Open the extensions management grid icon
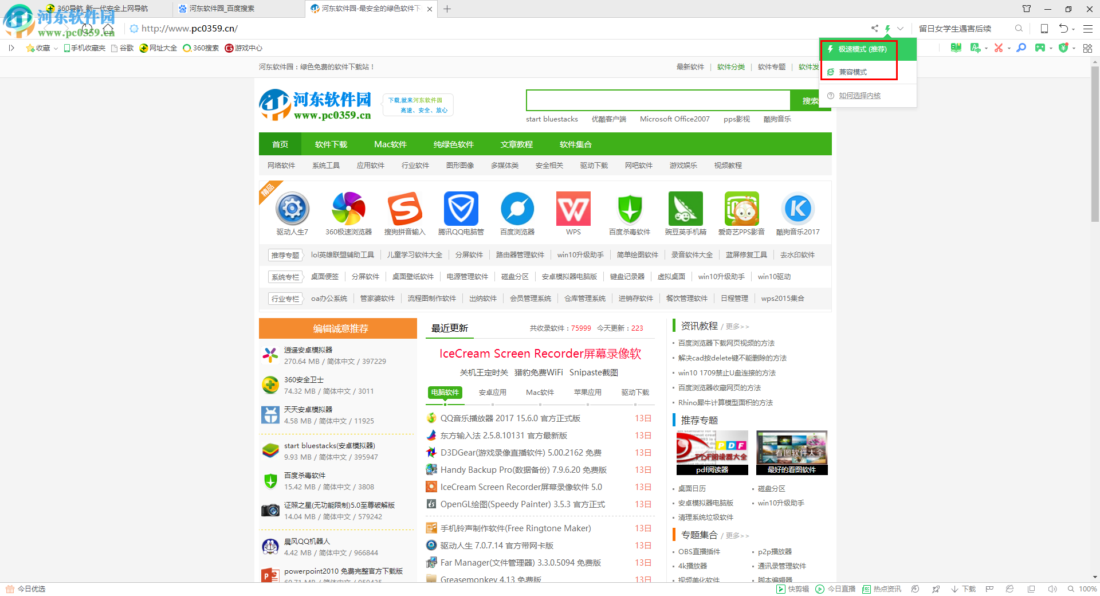1100x596 pixels. [x=1087, y=48]
